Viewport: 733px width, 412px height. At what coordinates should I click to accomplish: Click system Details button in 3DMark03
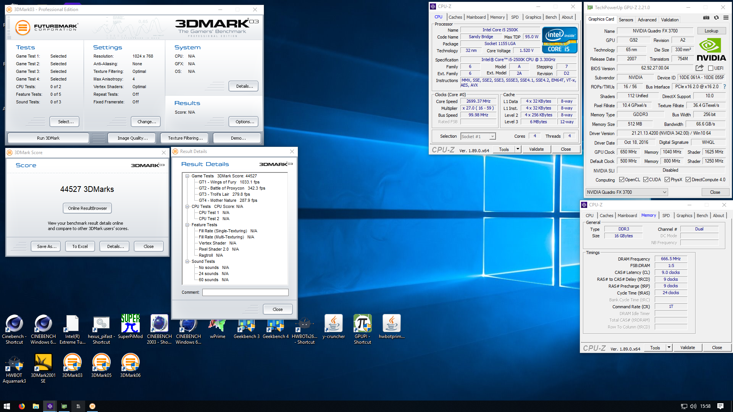point(244,86)
